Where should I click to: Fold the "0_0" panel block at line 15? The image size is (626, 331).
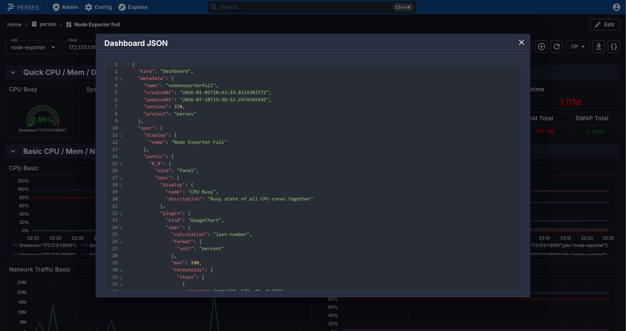coord(121,164)
